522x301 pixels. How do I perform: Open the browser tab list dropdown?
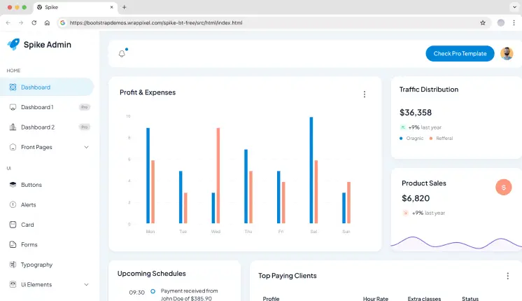tap(513, 7)
